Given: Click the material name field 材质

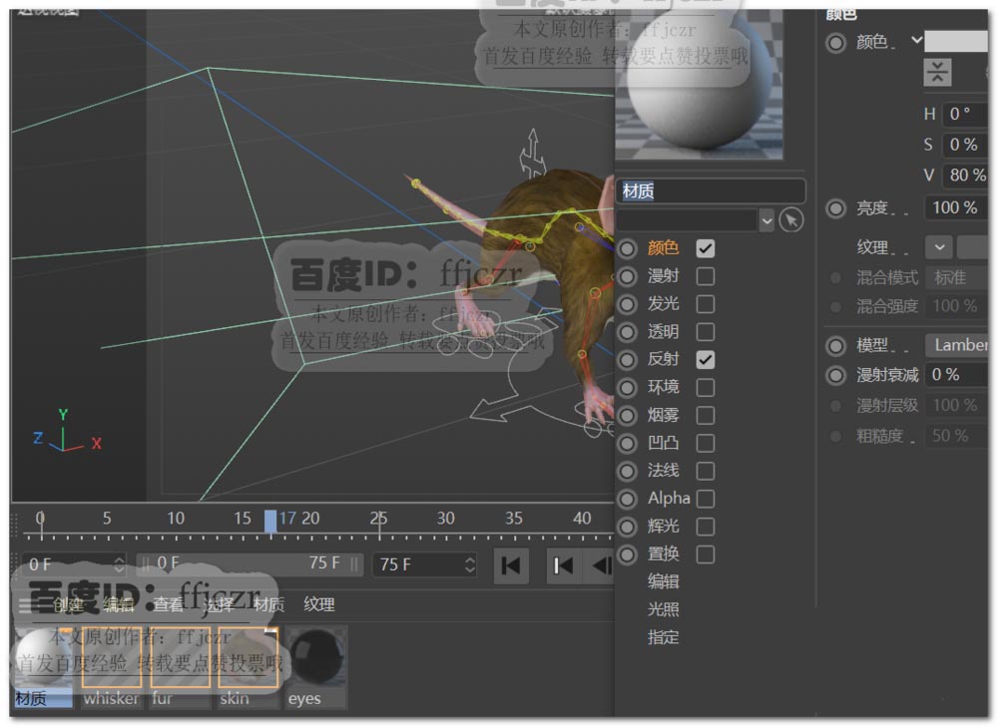Looking at the screenshot, I should [711, 190].
